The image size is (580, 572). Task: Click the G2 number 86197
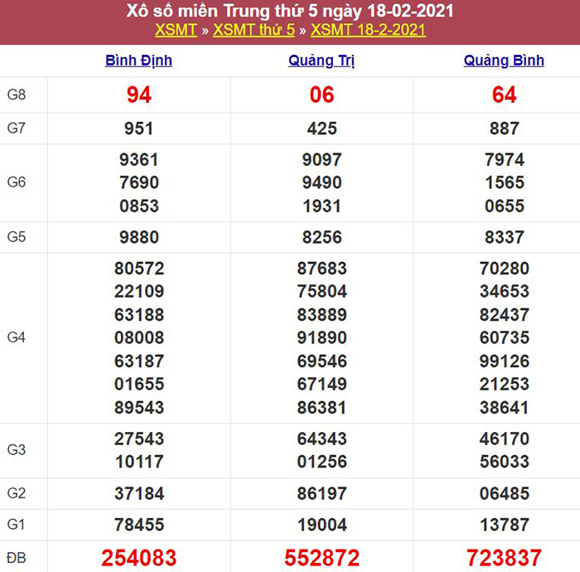[x=321, y=494]
